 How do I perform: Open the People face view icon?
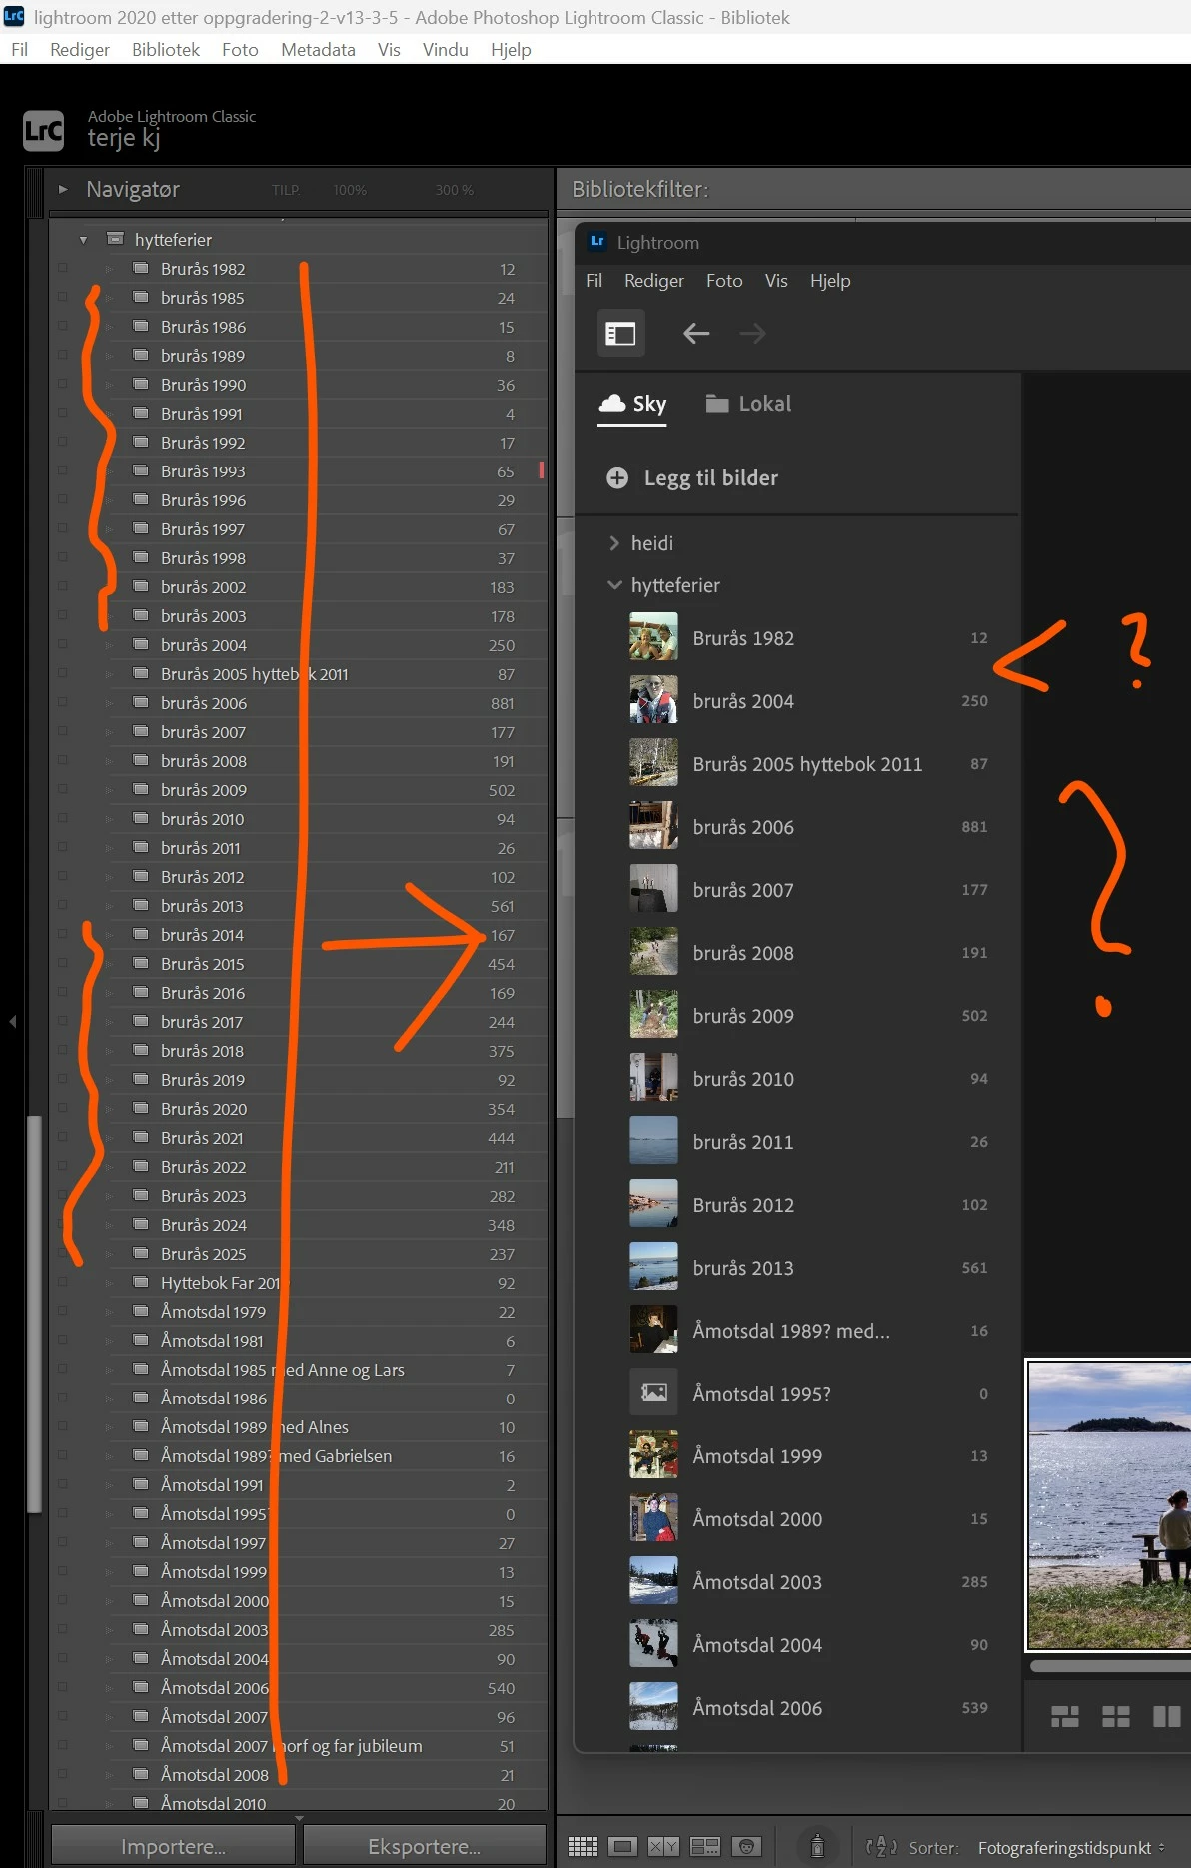point(746,1846)
